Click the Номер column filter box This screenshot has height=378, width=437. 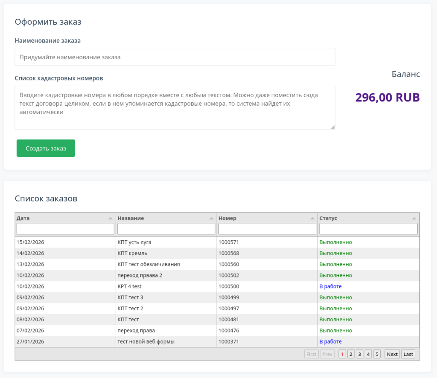point(267,229)
